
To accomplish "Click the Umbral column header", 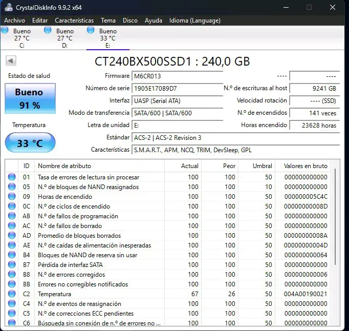I will [257, 166].
